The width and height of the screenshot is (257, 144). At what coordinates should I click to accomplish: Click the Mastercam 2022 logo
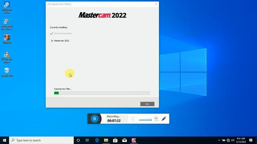click(x=102, y=15)
